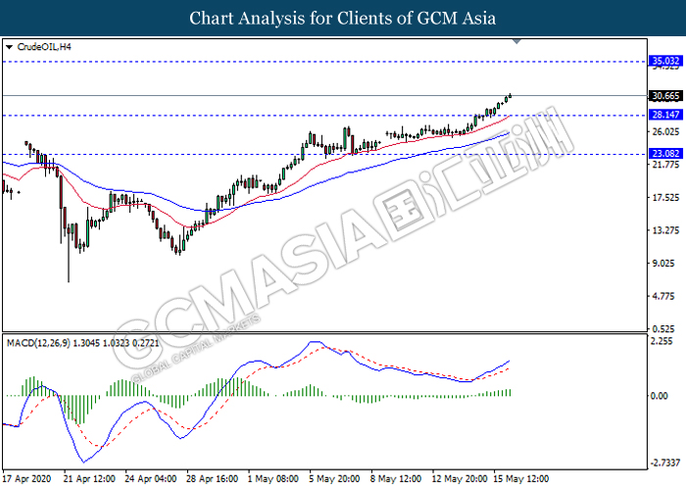Image resolution: width=686 pixels, height=490 pixels.
Task: Click the 23.082 support price tag
Action: coord(665,154)
